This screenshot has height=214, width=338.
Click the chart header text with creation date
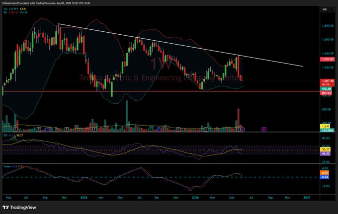click(x=46, y=3)
